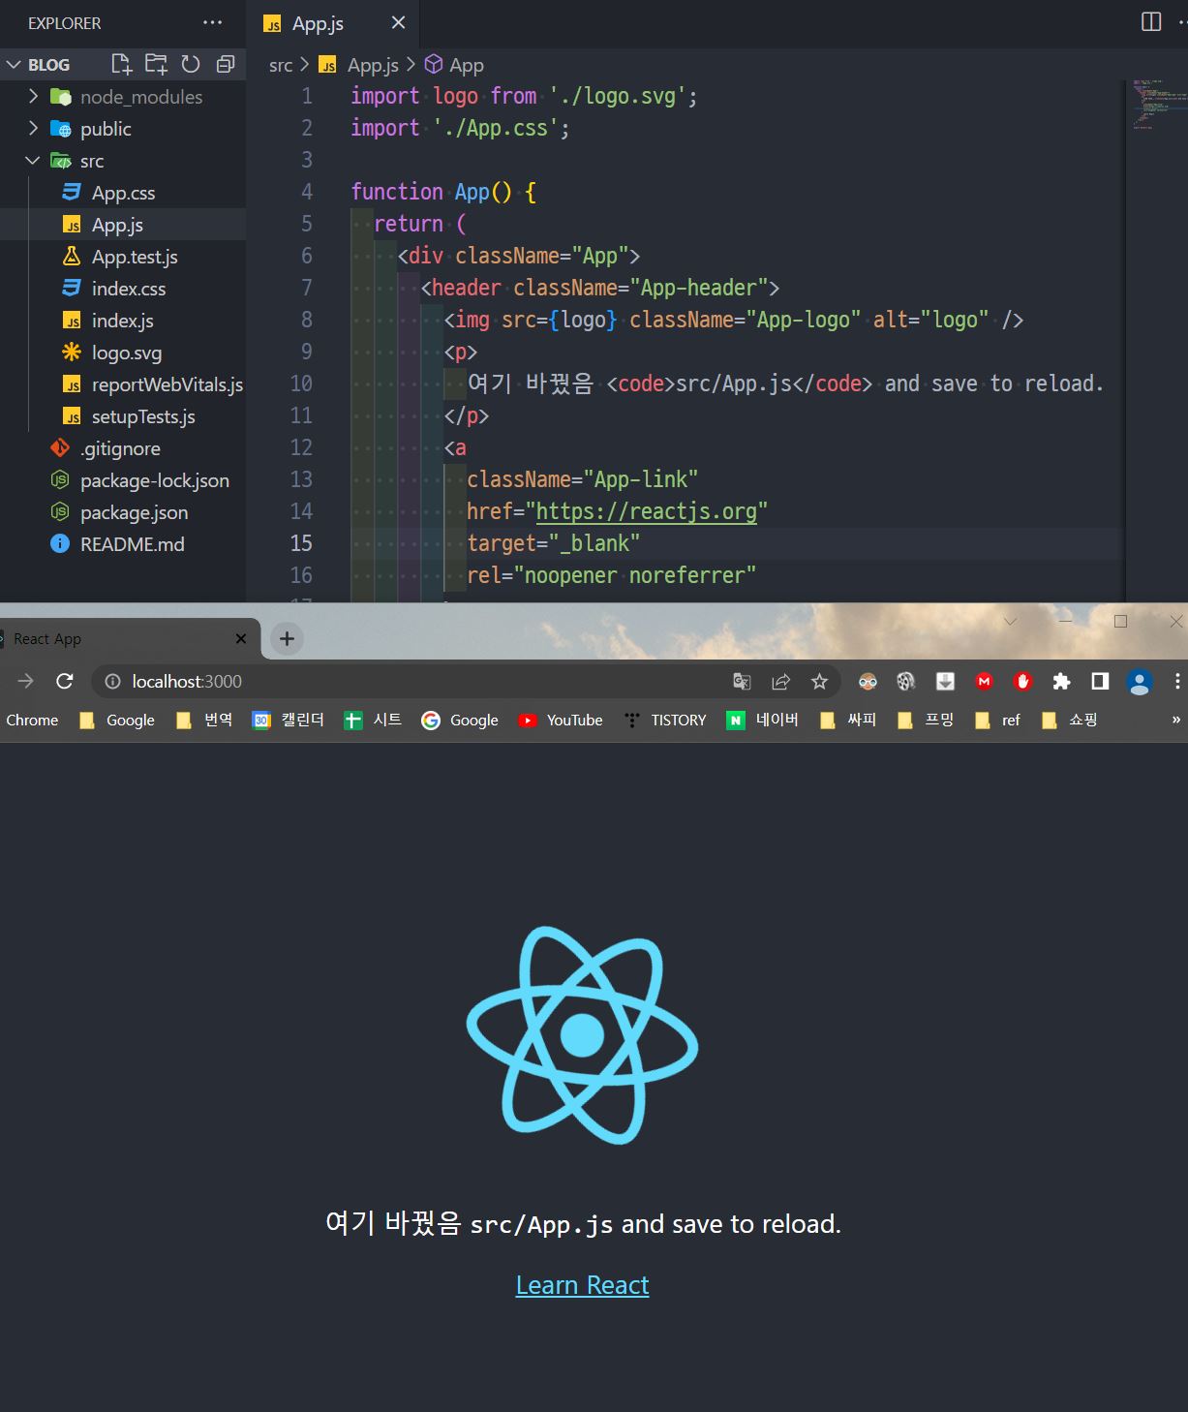This screenshot has height=1412, width=1188.
Task: Refresh the Explorer file tree
Action: (x=191, y=65)
